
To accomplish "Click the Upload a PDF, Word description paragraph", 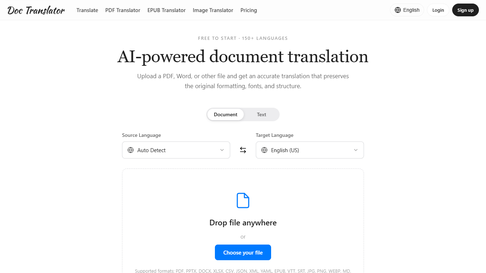I will [x=243, y=81].
